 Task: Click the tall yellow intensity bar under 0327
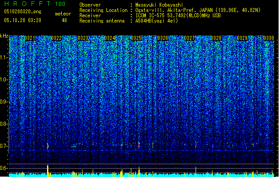[196, 172]
